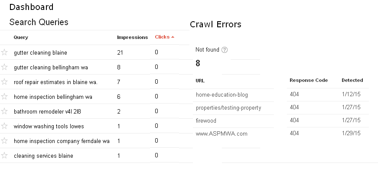The image size is (378, 169).
Task: Toggle star for 'window washing tools lowes'
Action: pos(4,126)
